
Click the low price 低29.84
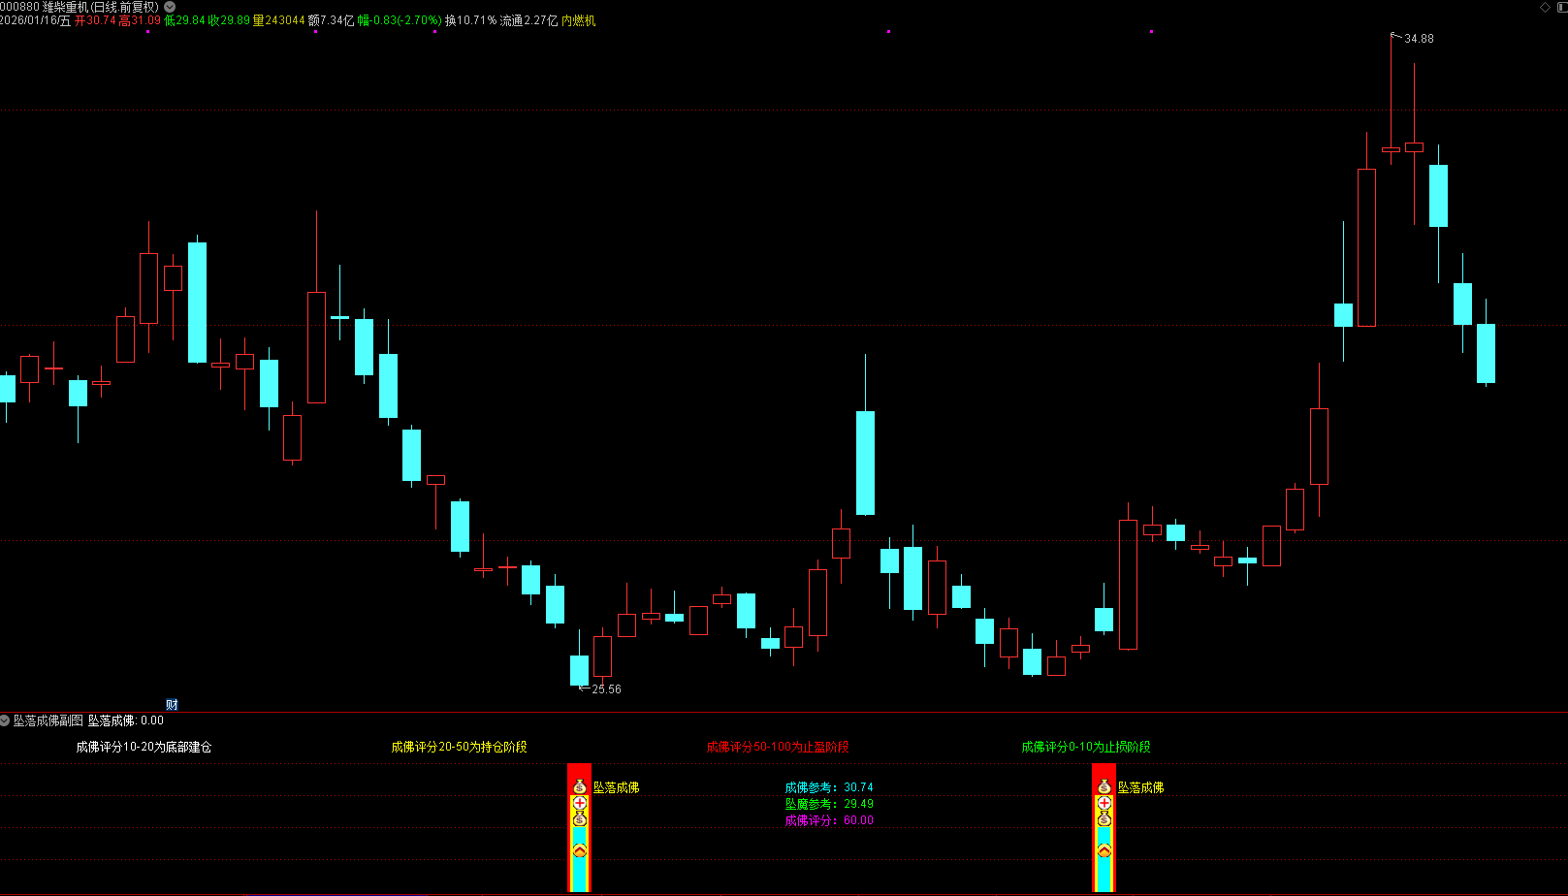click(x=185, y=20)
